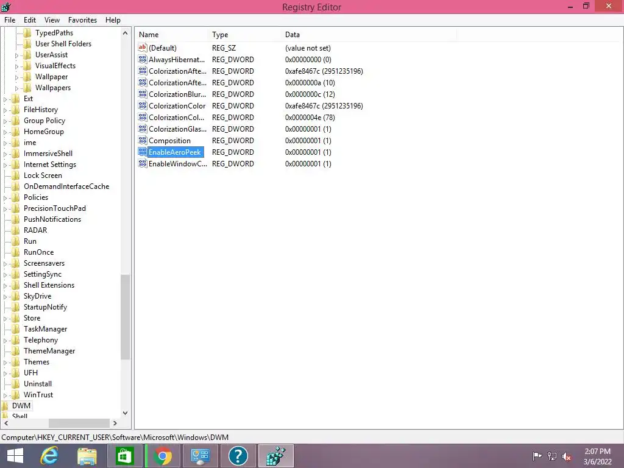Select the OnDemandInterfaceCache tree key
Viewport: 624px width, 468px height.
(x=66, y=186)
